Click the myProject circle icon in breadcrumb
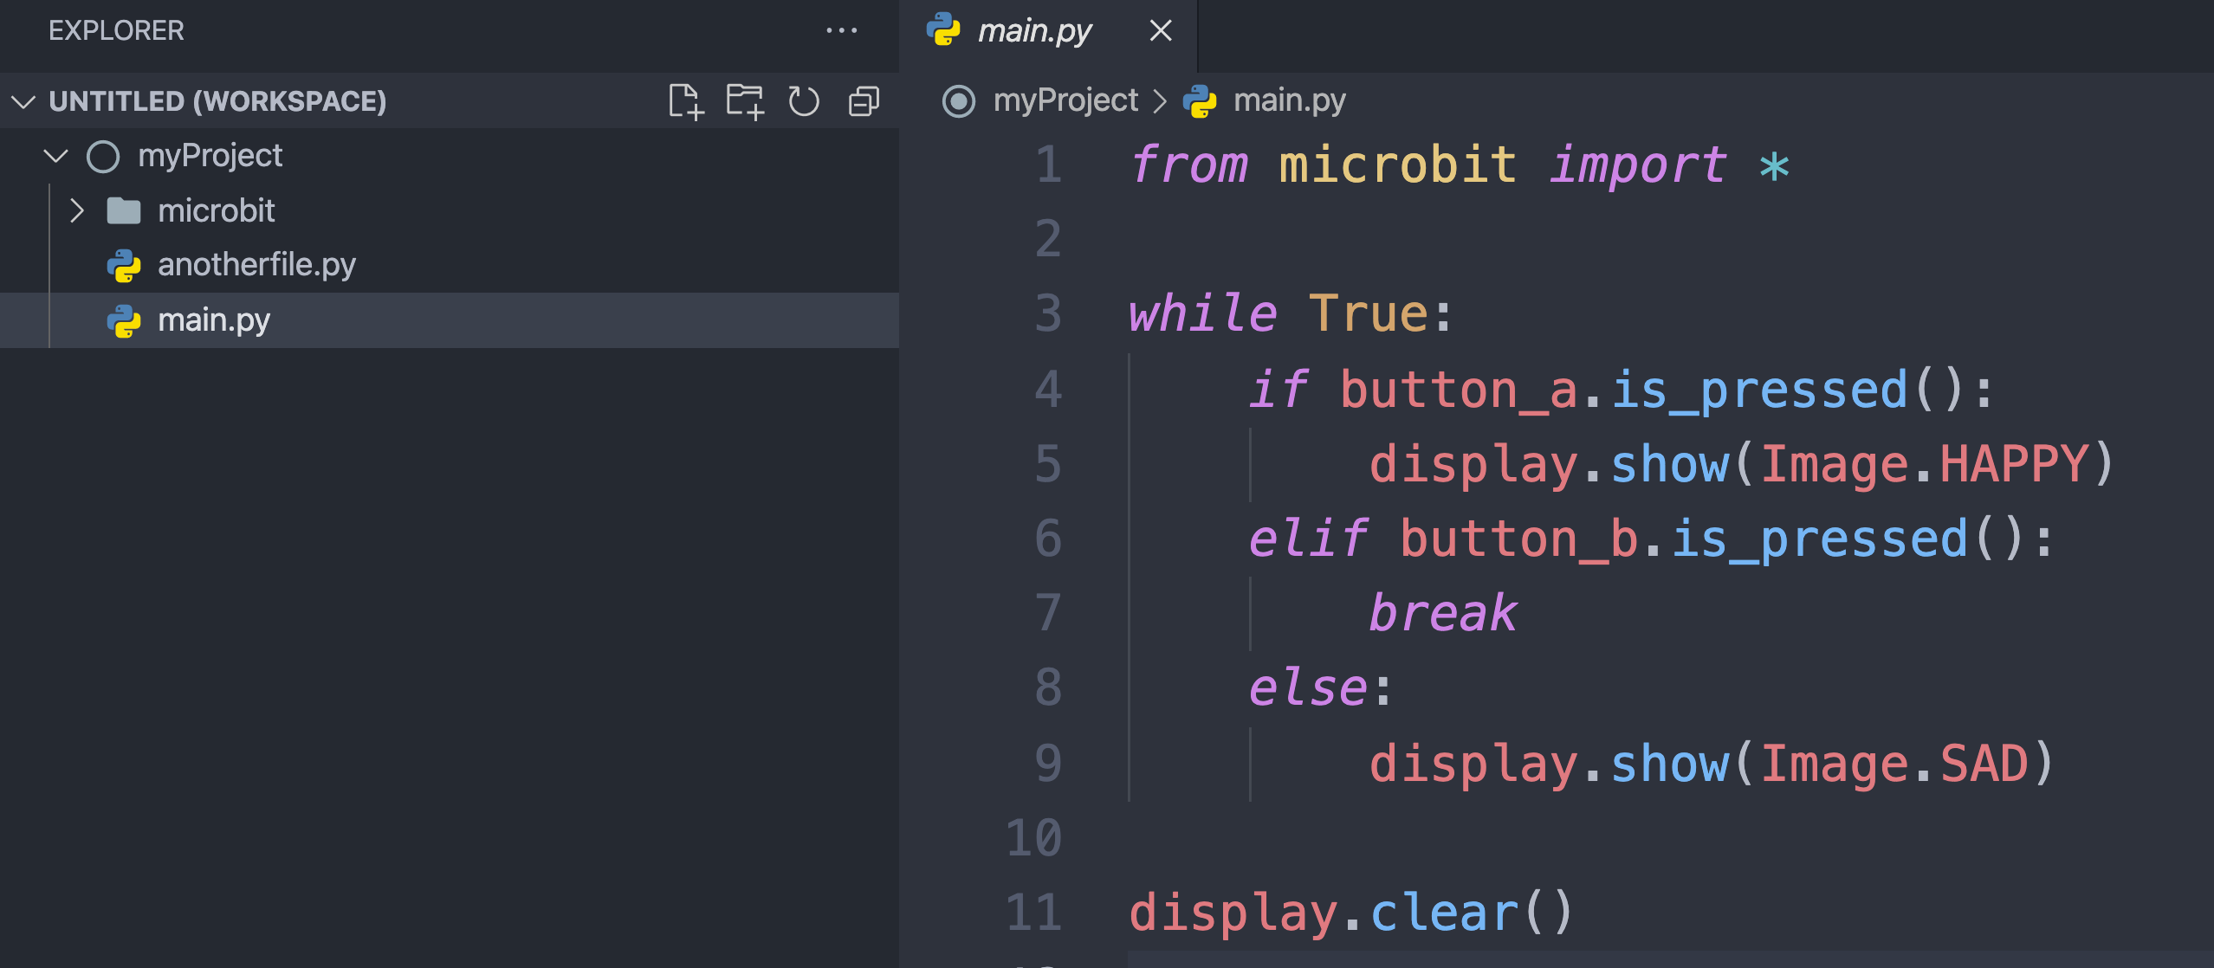 click(x=959, y=101)
